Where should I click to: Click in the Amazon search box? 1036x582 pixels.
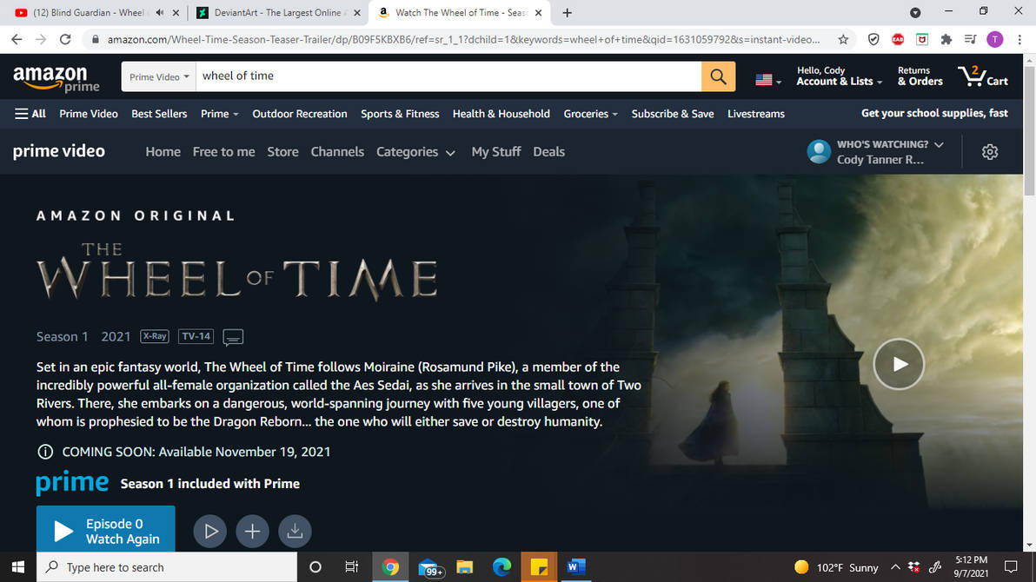(448, 76)
